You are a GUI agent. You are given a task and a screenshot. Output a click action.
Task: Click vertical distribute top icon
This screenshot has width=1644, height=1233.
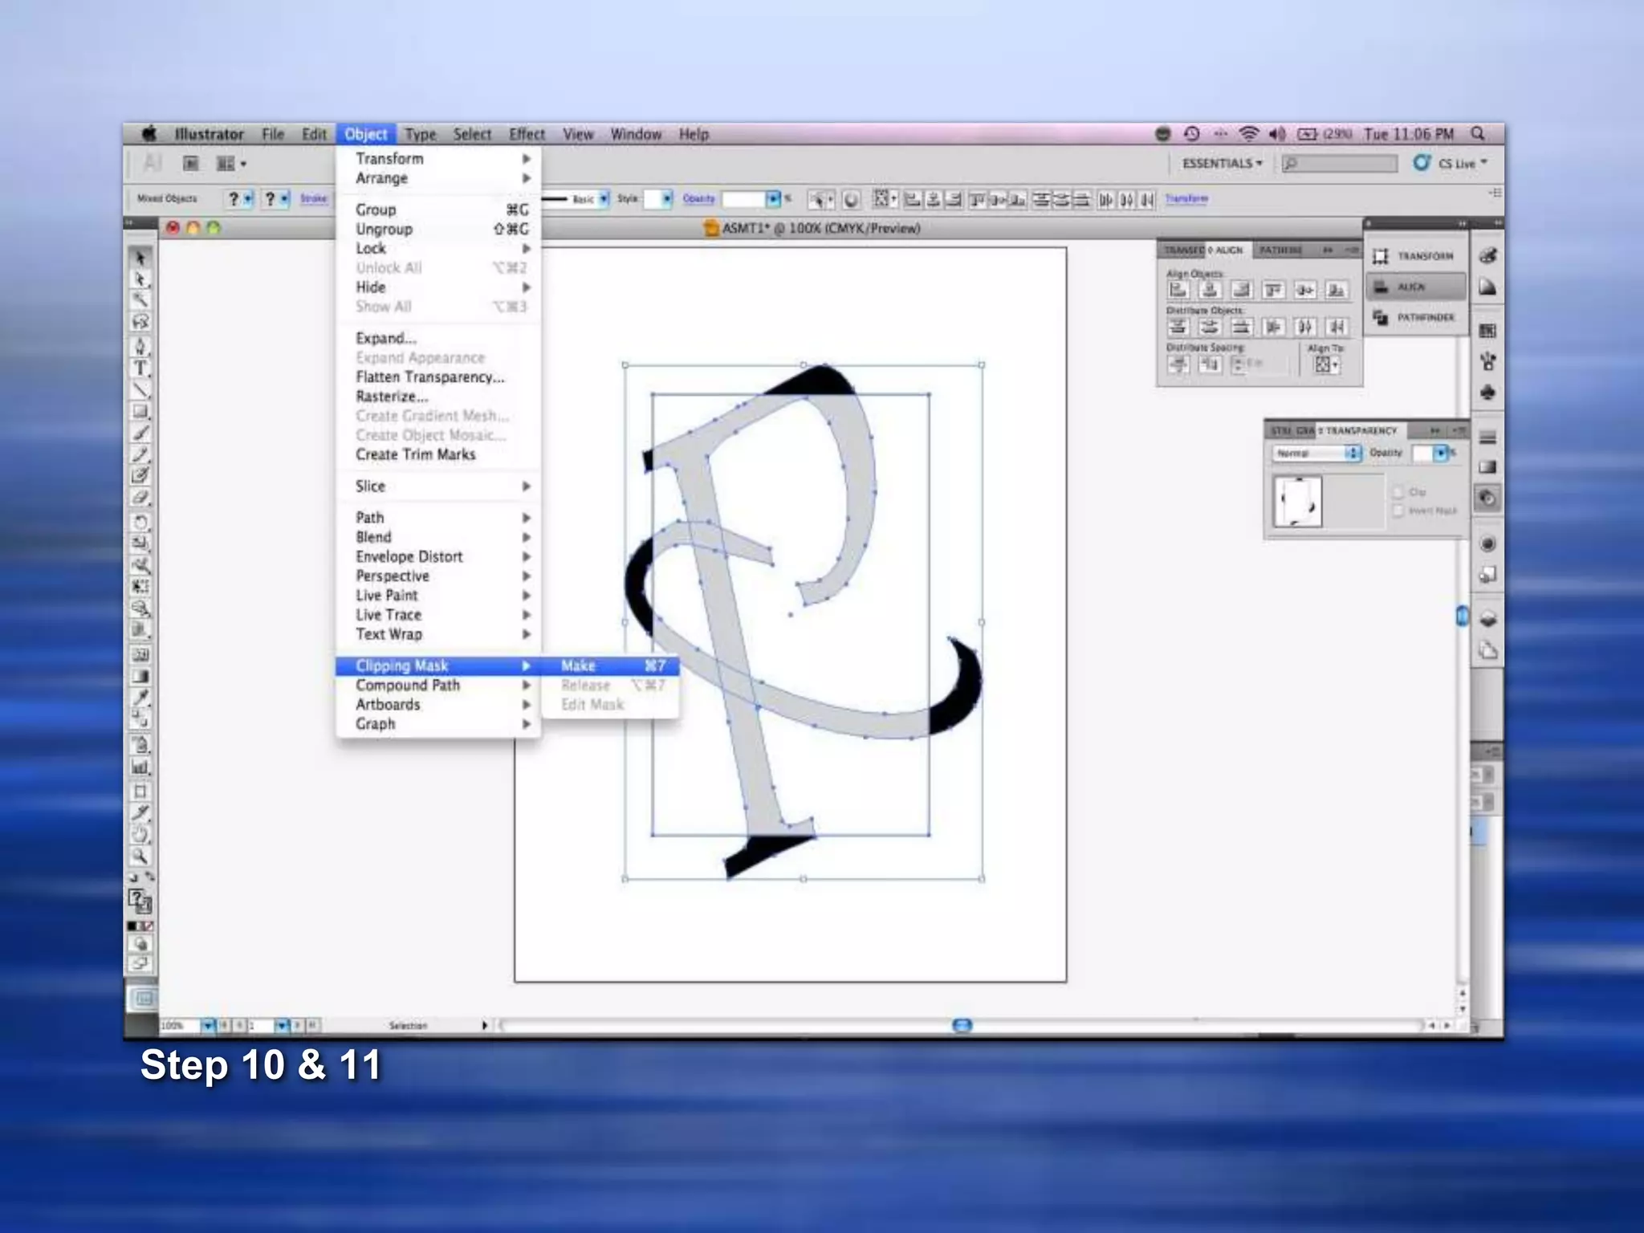point(1178,327)
